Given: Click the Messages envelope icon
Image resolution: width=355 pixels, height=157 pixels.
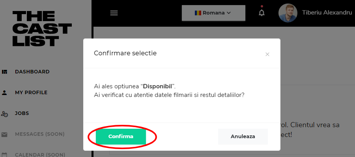Looking at the screenshot, I should pos(5,135).
